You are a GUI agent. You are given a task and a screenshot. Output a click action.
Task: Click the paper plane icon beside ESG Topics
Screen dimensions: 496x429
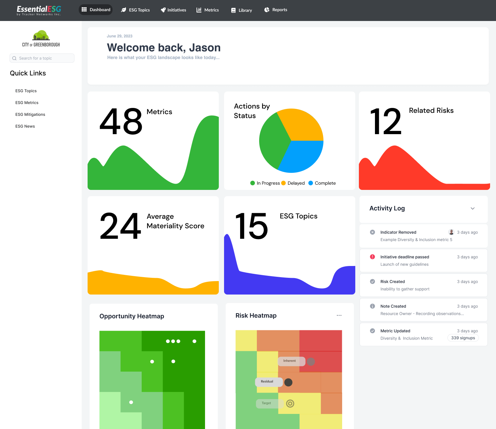tap(123, 10)
